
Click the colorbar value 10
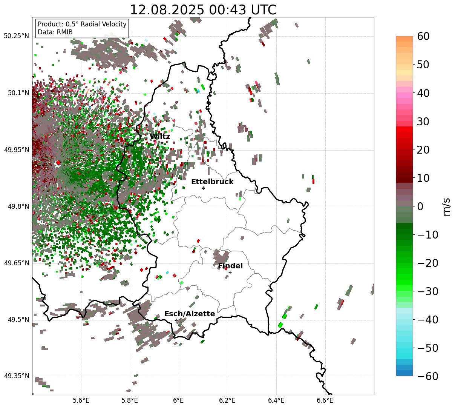coord(424,178)
